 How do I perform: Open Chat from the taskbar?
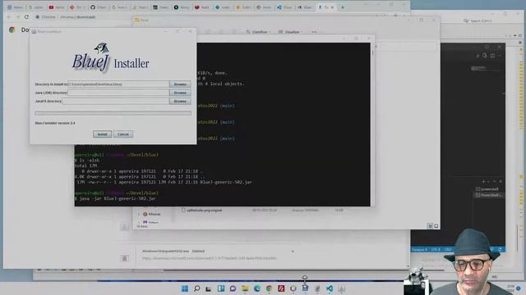point(233,288)
